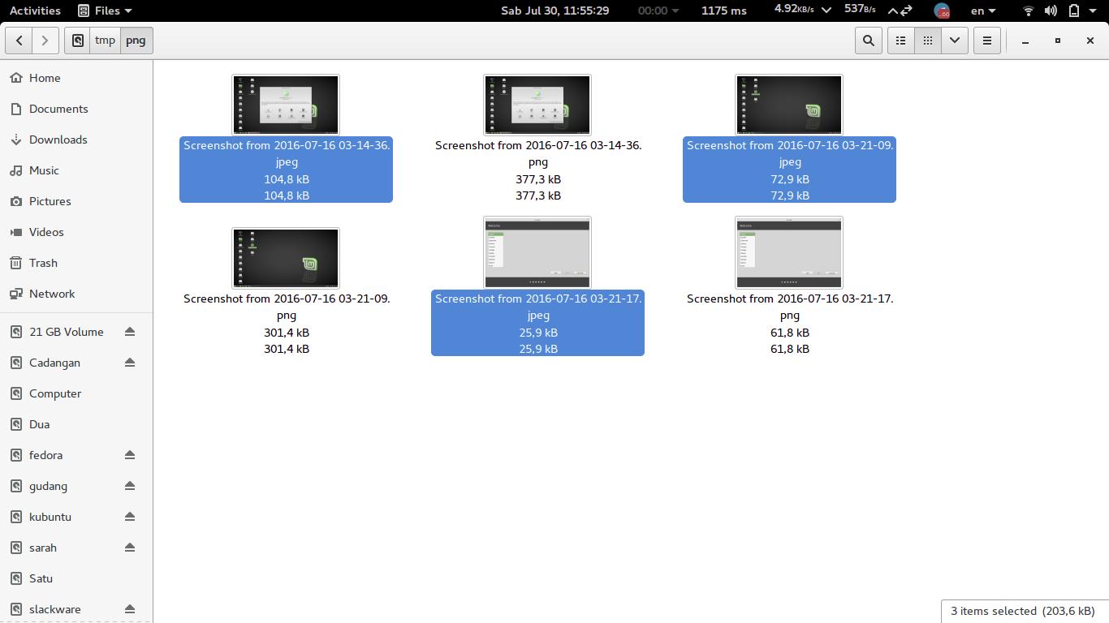Go back using the navigation arrow
Image resolution: width=1109 pixels, height=623 pixels.
point(19,40)
